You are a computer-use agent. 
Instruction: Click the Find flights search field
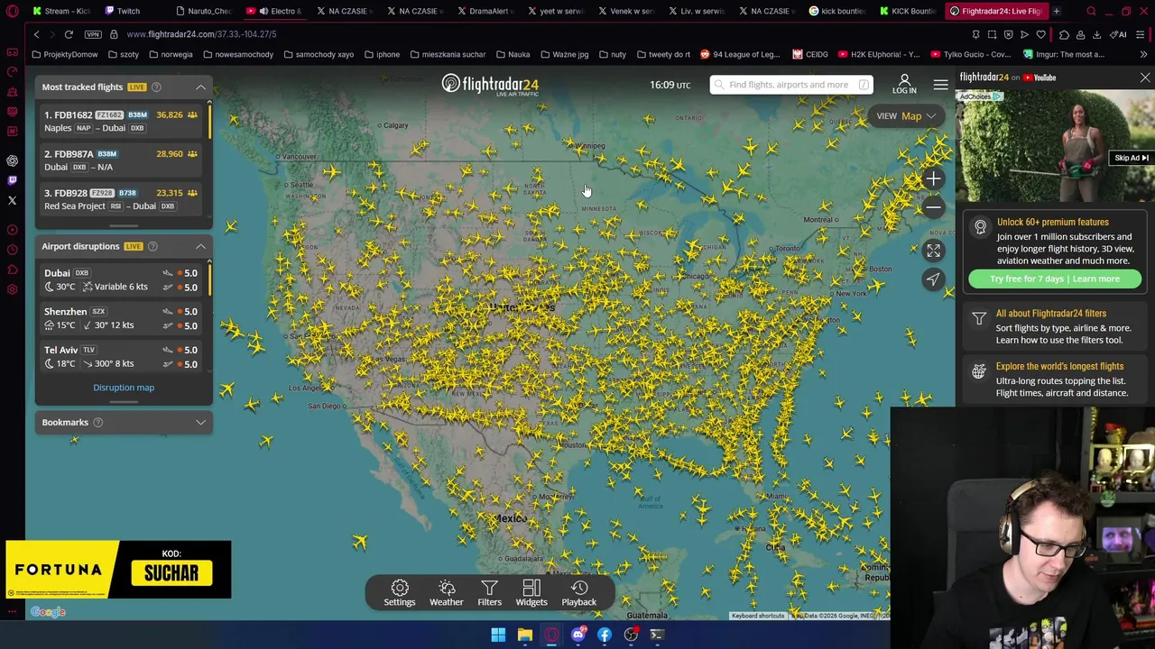[790, 85]
